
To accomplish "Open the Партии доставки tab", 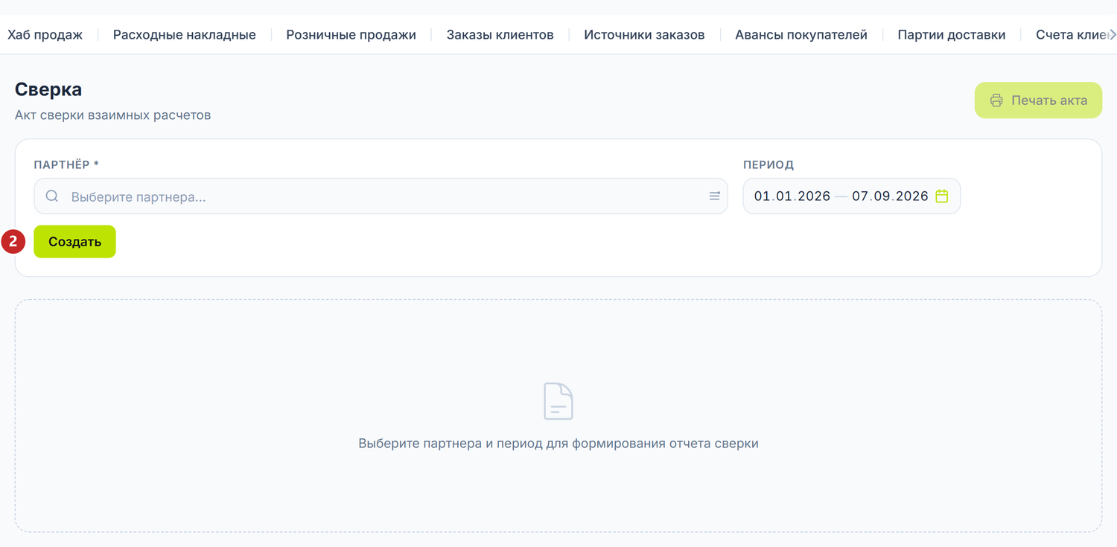I will pos(952,34).
